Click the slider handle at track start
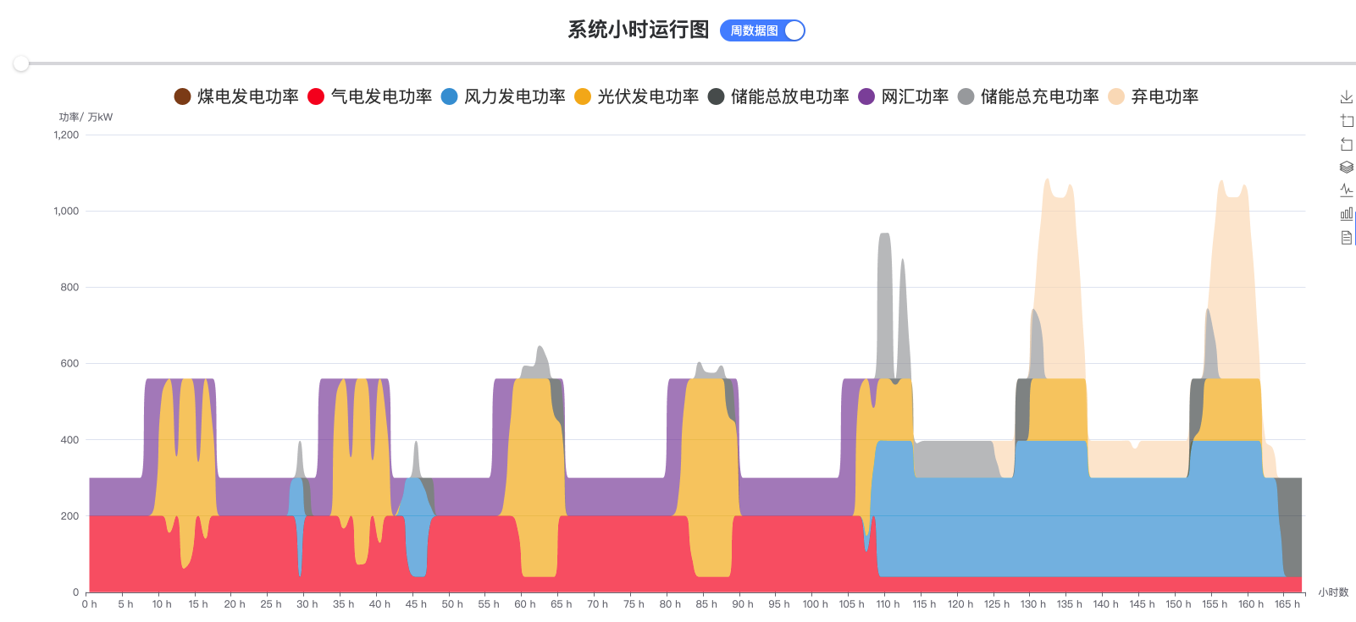 tap(21, 63)
